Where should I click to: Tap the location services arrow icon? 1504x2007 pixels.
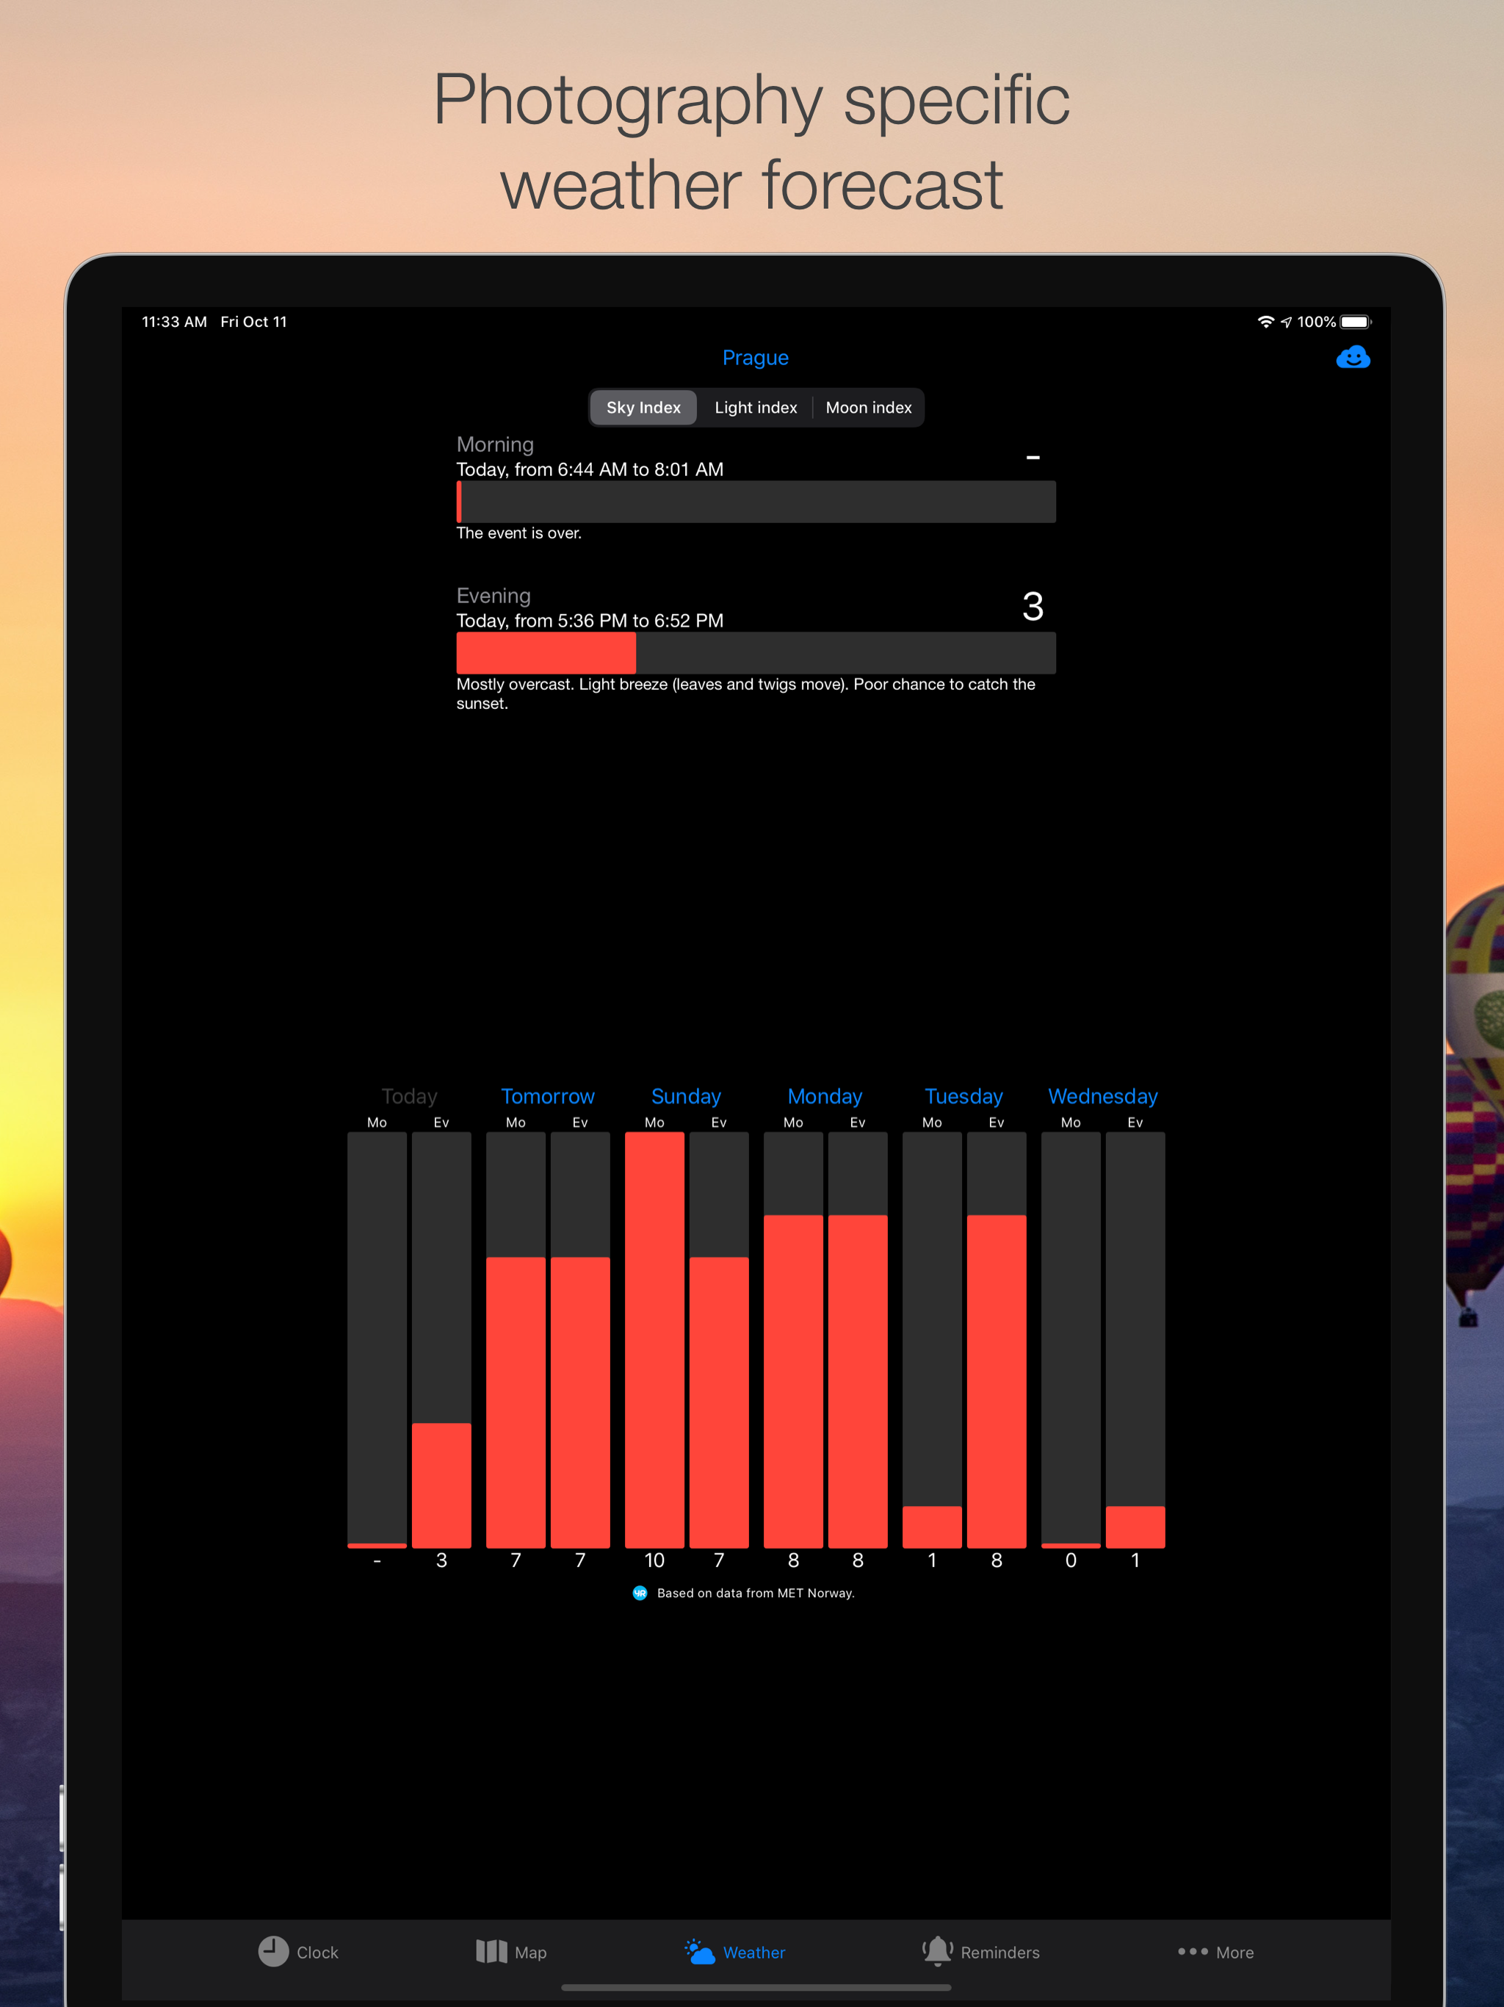pos(1287,322)
